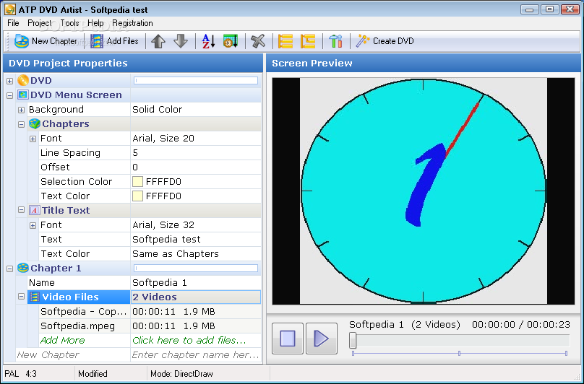Click the Selection Color swatch

tap(137, 182)
